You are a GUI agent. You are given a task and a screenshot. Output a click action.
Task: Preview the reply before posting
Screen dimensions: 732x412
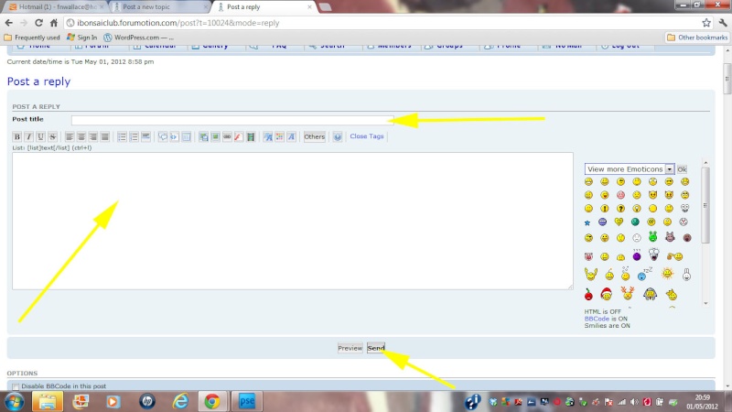click(350, 348)
